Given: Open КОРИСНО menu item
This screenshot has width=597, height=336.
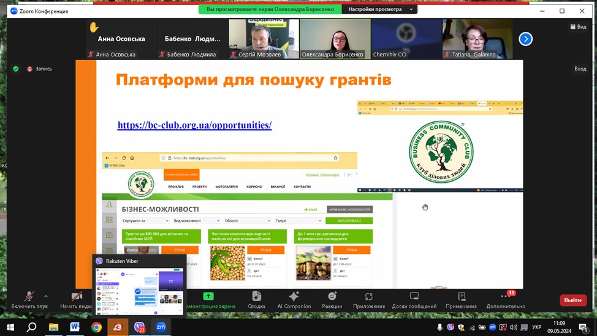Looking at the screenshot, I should click(254, 186).
